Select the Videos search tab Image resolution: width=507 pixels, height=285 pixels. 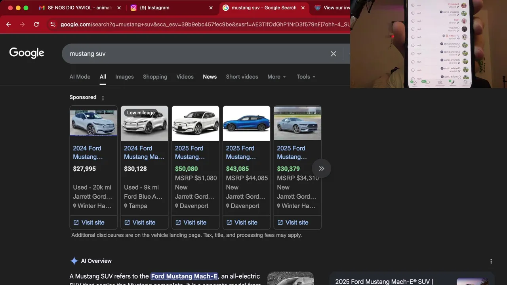(x=185, y=77)
